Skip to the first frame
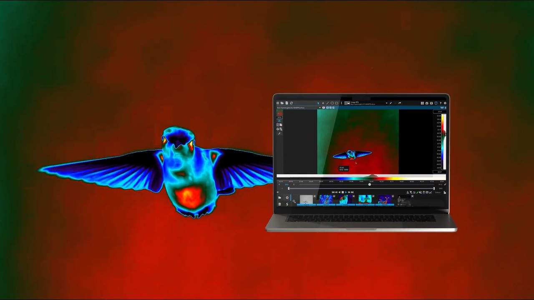534x300 pixels. pos(333,192)
